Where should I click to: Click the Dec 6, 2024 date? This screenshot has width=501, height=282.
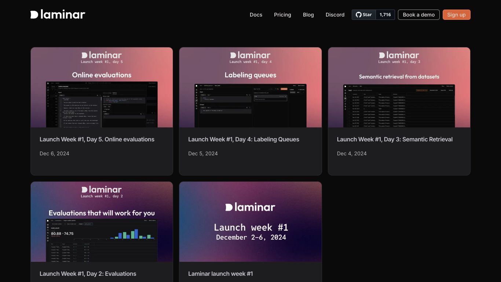(x=54, y=153)
